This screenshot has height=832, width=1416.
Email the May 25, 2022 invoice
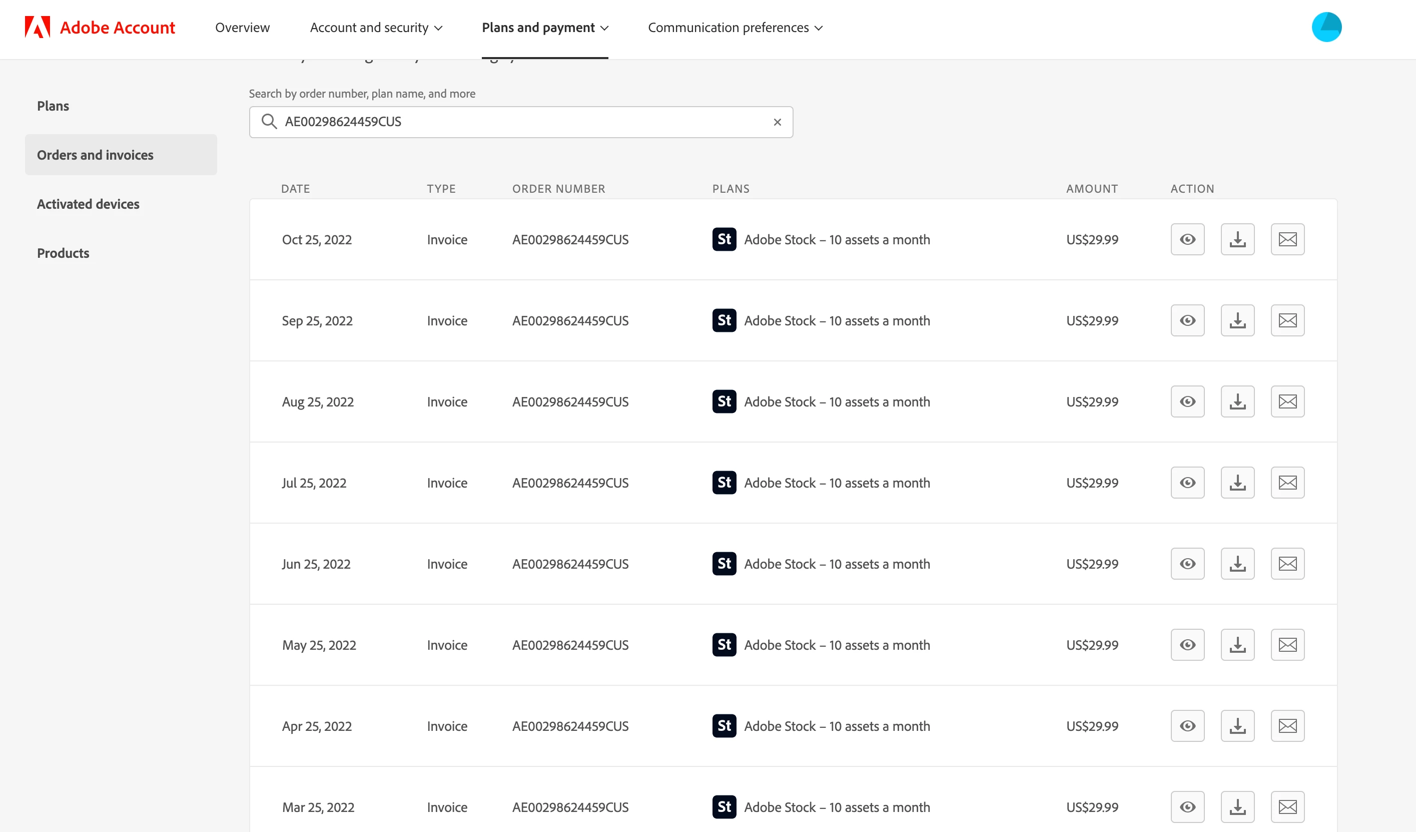click(x=1287, y=645)
